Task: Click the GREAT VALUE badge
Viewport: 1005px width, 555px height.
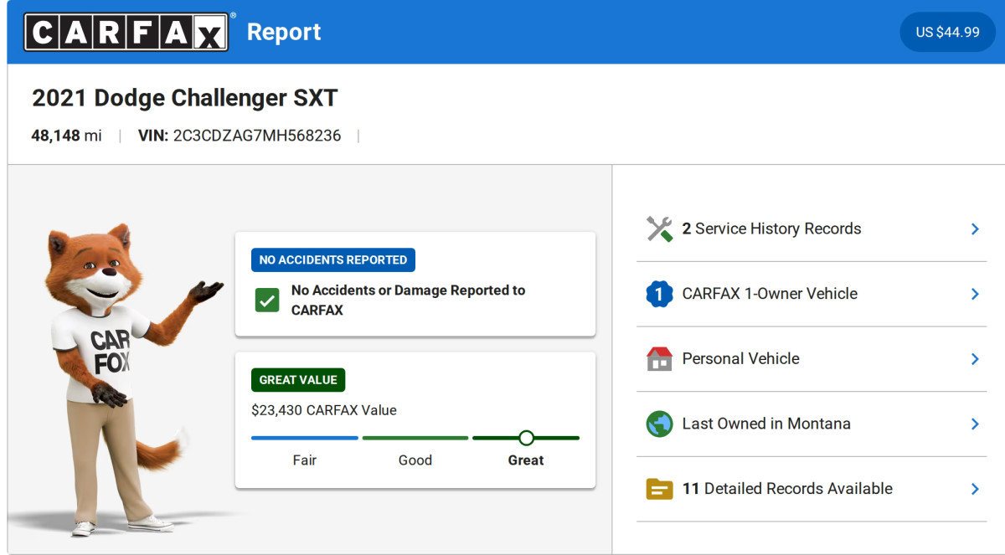Action: point(298,380)
